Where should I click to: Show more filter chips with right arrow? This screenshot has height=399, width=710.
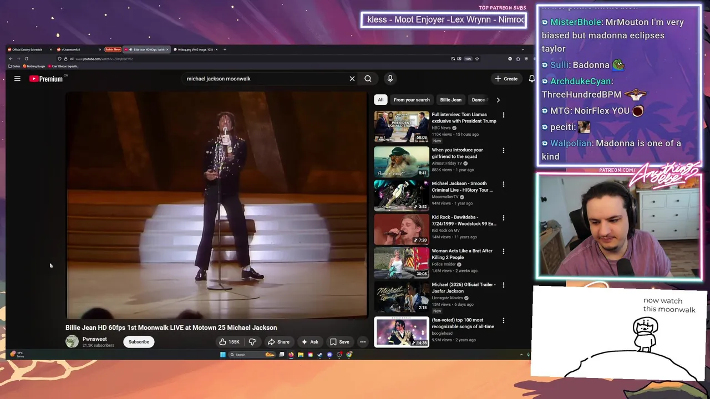pos(498,100)
